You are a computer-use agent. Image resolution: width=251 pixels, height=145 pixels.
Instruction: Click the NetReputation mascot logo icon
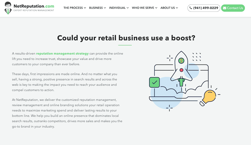pos(8,8)
